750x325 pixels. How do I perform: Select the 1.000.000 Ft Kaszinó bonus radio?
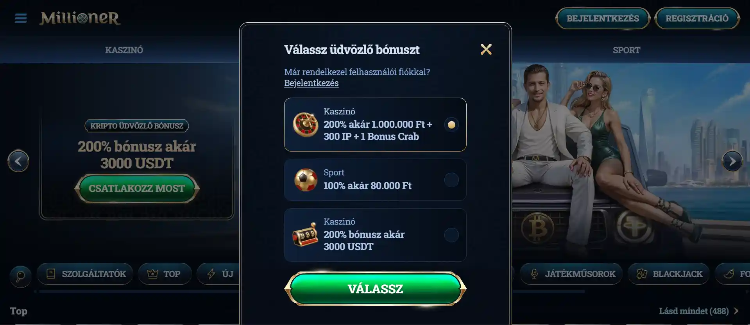[451, 125]
